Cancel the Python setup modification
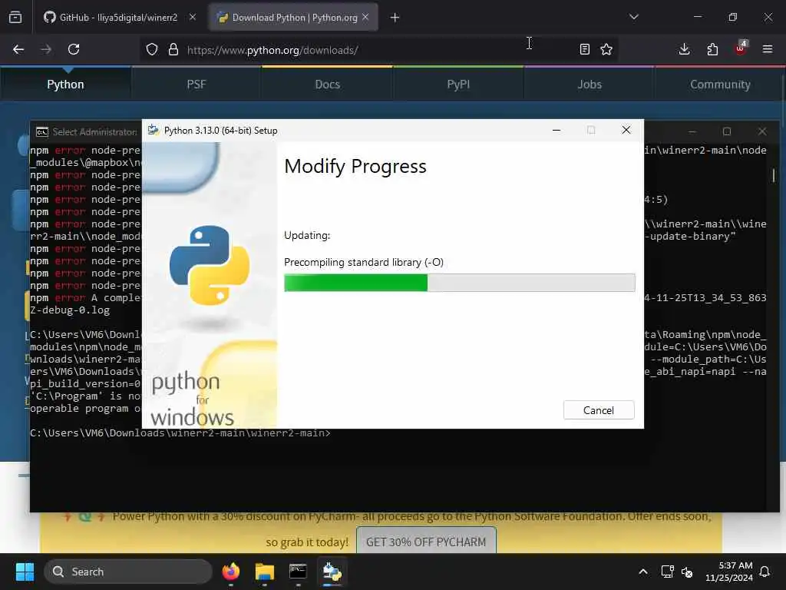The width and height of the screenshot is (786, 590). [599, 410]
